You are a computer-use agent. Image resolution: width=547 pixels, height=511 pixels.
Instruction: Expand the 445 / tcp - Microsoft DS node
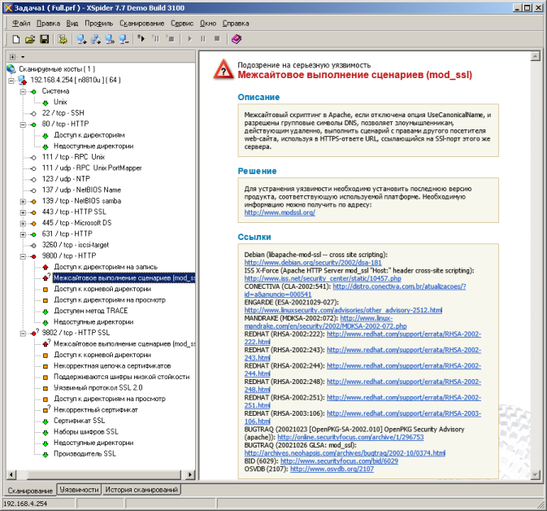tap(23, 223)
